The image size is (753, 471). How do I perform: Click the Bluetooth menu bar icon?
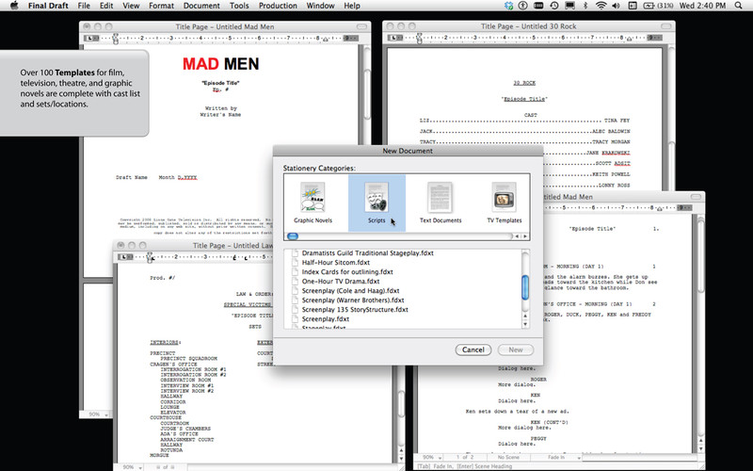click(x=585, y=6)
